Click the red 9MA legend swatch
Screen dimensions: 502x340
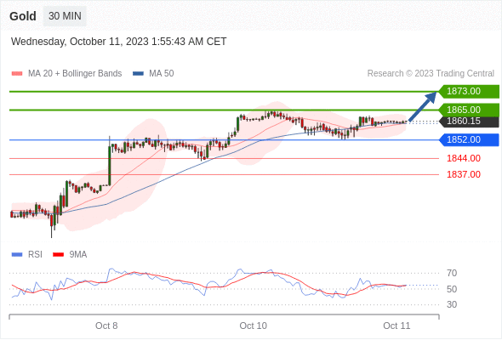click(x=58, y=255)
